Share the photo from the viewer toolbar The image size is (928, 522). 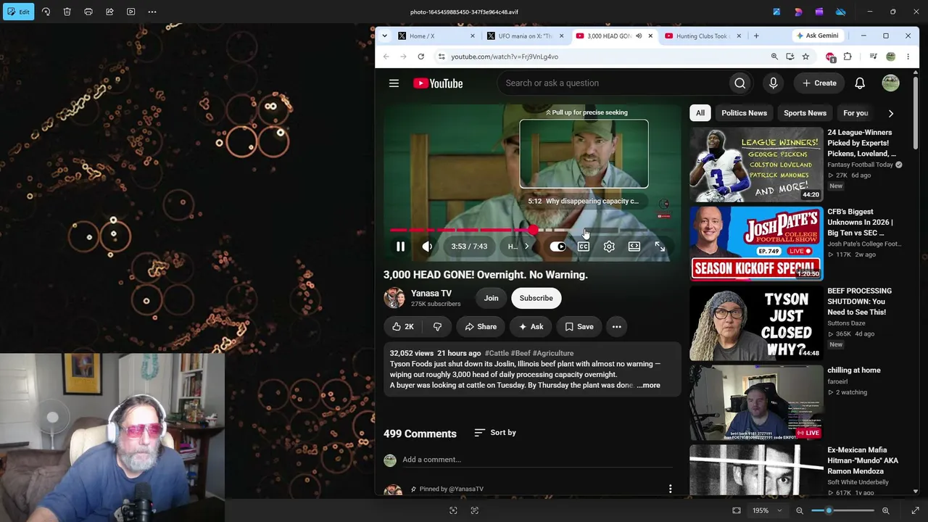pos(109,12)
